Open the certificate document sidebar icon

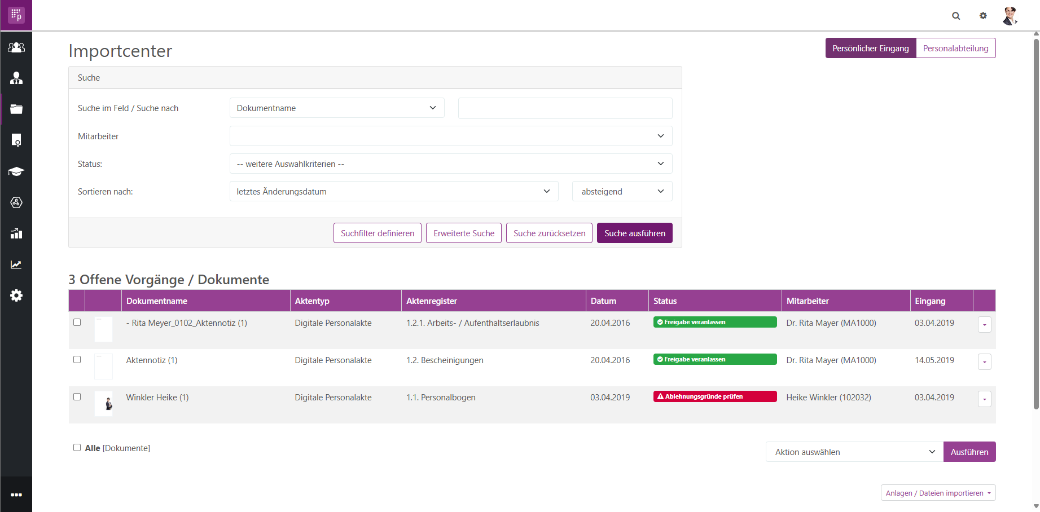pos(16,140)
